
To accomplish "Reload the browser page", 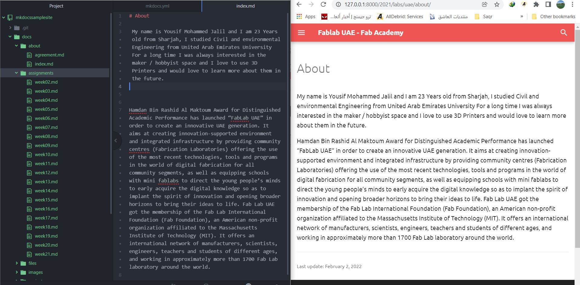I will pyautogui.click(x=323, y=5).
